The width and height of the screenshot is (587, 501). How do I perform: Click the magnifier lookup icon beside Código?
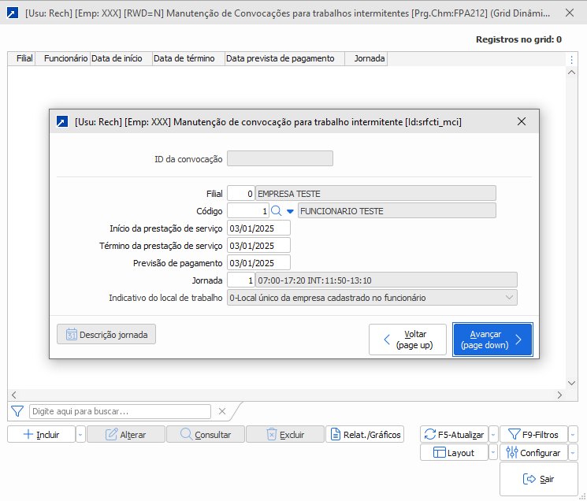(277, 211)
